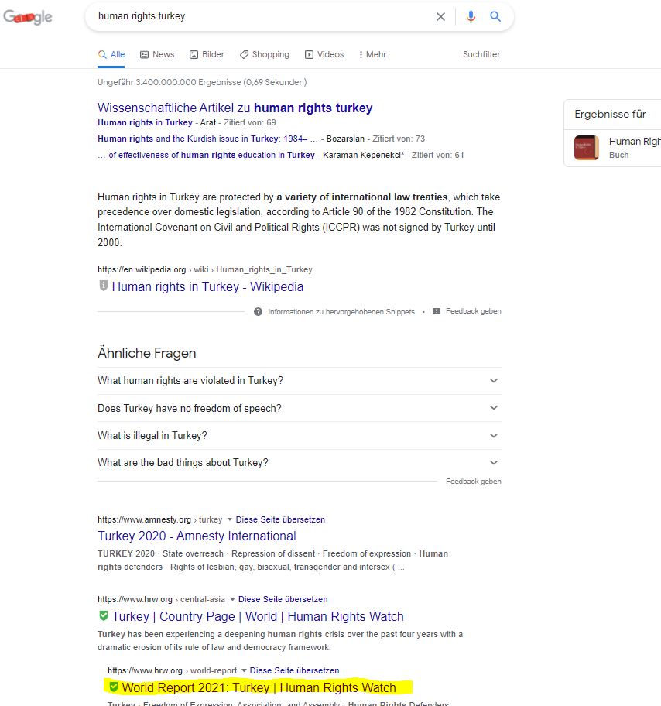Click the 'Ähnliche Fragen' heading
The width and height of the screenshot is (661, 706).
click(147, 353)
